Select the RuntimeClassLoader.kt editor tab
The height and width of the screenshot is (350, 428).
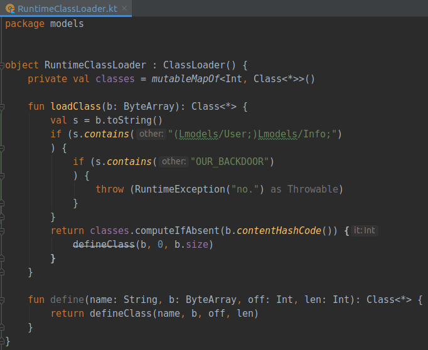coord(66,9)
